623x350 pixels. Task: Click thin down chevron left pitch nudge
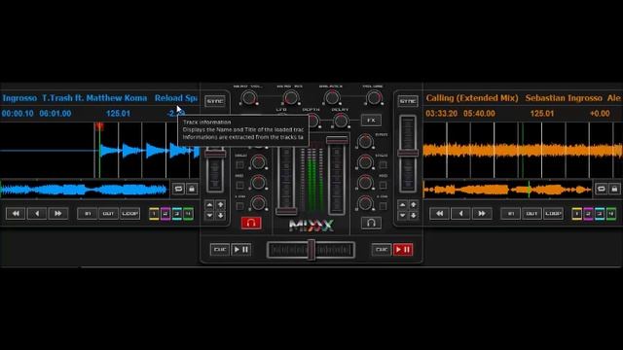click(x=209, y=215)
